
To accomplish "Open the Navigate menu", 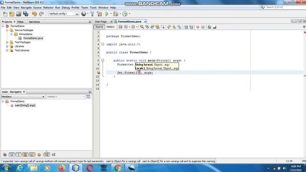I will (x=26, y=8).
